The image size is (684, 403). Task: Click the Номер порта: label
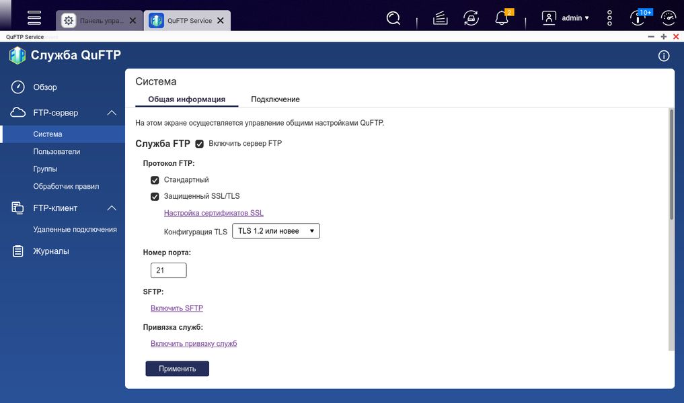coord(167,253)
